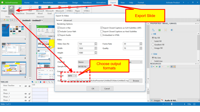Image resolution: width=200 pixels, height=112 pixels.
Task: Open the Interactivity star properties icon
Action: (165, 30)
